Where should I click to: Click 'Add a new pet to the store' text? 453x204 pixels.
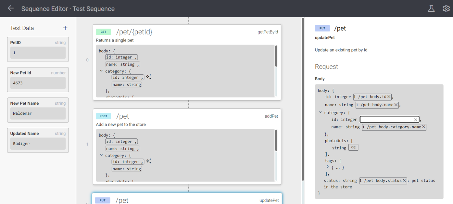pyautogui.click(x=121, y=124)
